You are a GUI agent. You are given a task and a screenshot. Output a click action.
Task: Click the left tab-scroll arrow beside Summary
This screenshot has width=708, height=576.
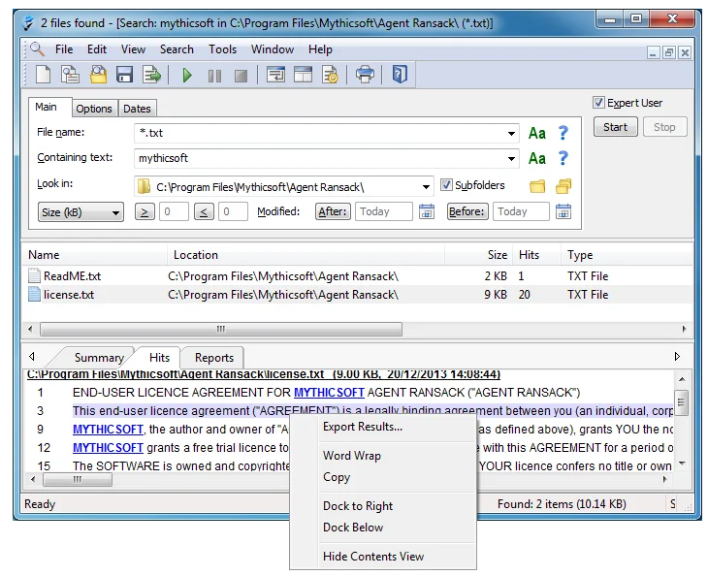32,357
